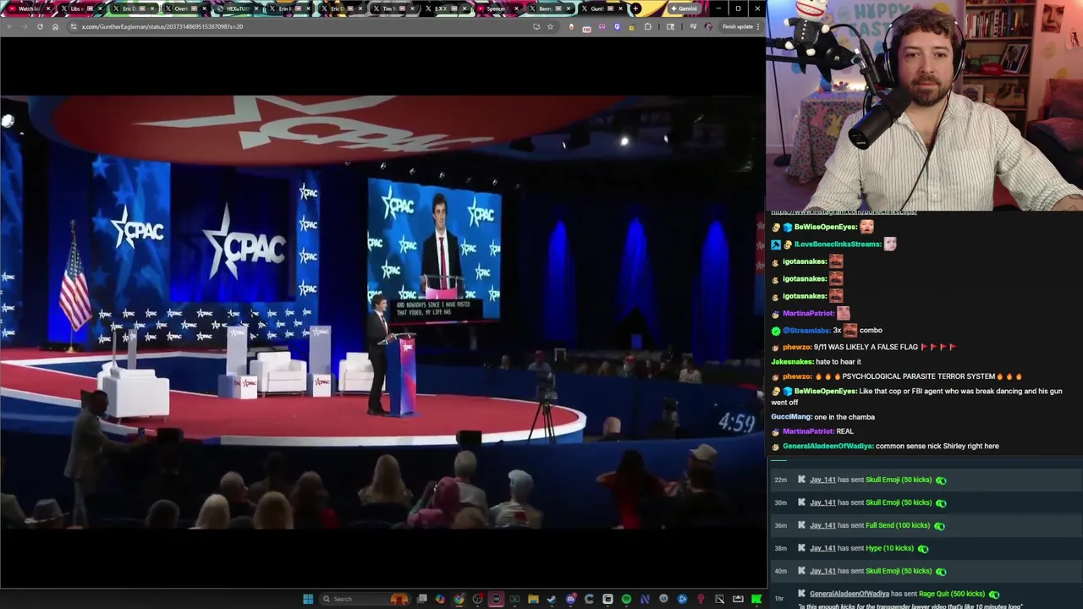Click the ILoveBoneclinksStreams username
Screen dimensions: 1083x609
(x=838, y=244)
